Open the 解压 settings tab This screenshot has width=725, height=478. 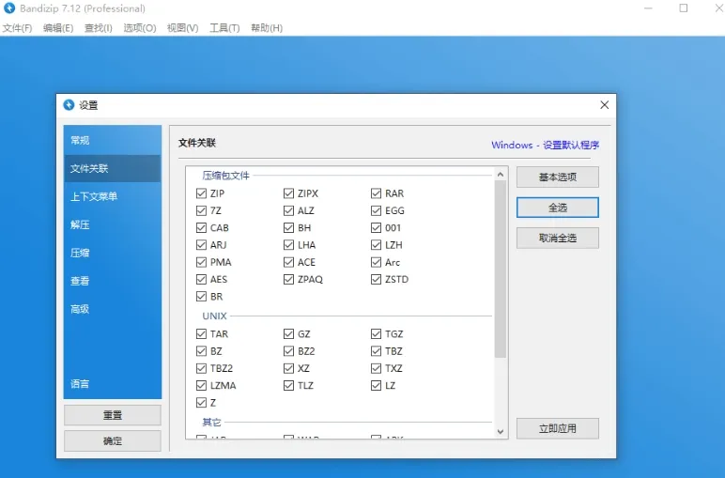point(113,224)
